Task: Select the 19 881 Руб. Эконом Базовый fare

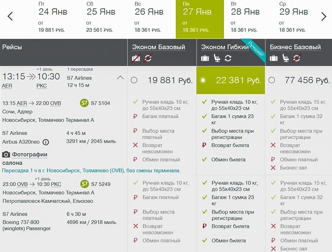Action: [x=134, y=80]
